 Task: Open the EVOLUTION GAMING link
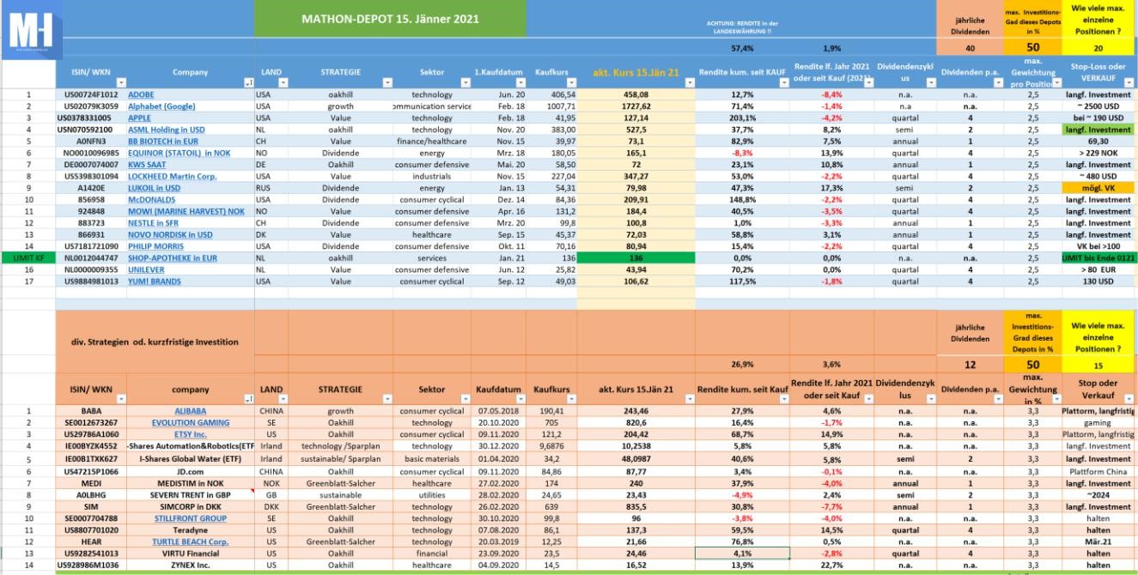(x=190, y=422)
